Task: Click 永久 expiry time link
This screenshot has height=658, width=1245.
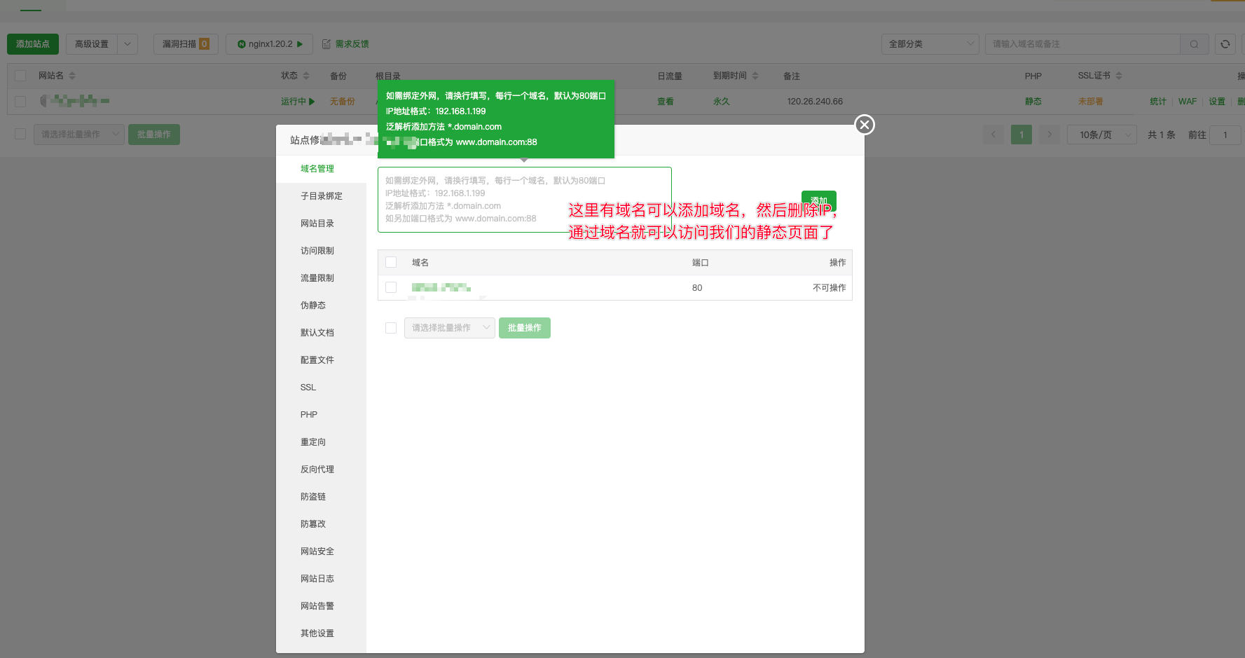Action: [x=722, y=102]
